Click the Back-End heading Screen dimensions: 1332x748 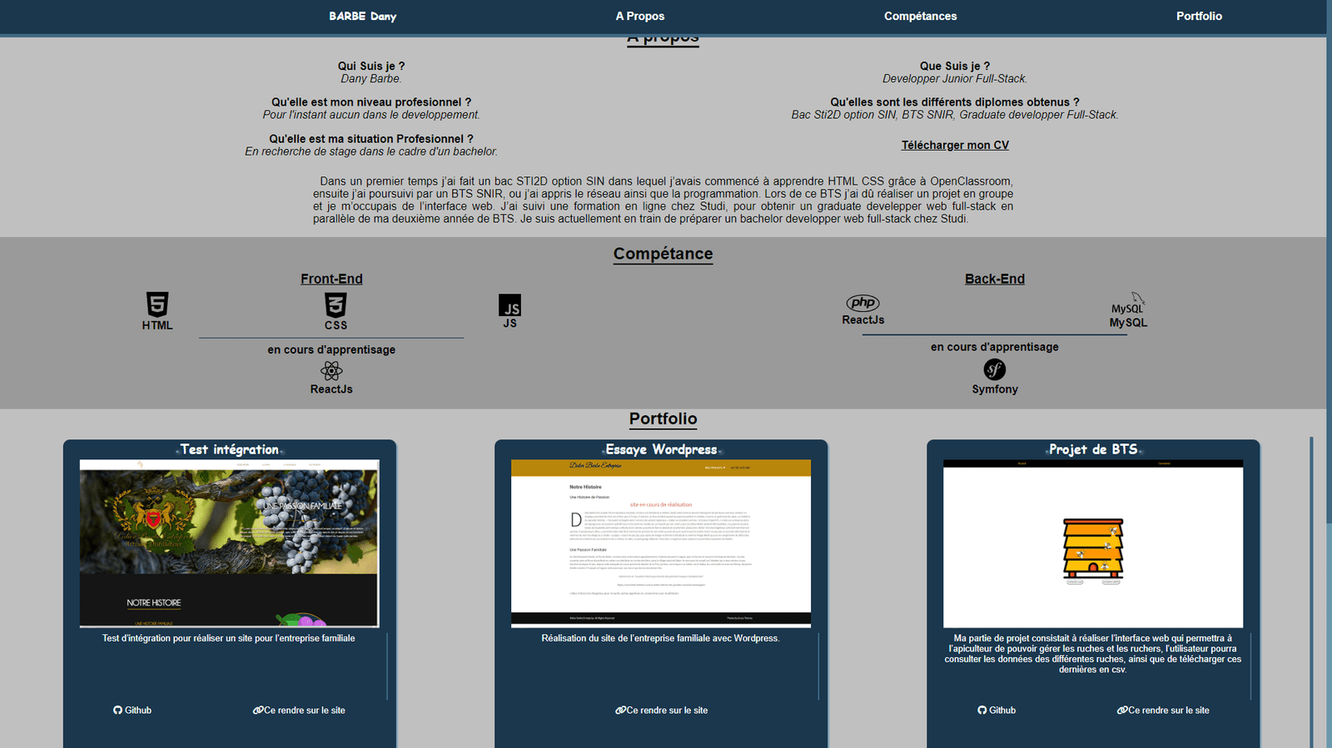pos(995,279)
